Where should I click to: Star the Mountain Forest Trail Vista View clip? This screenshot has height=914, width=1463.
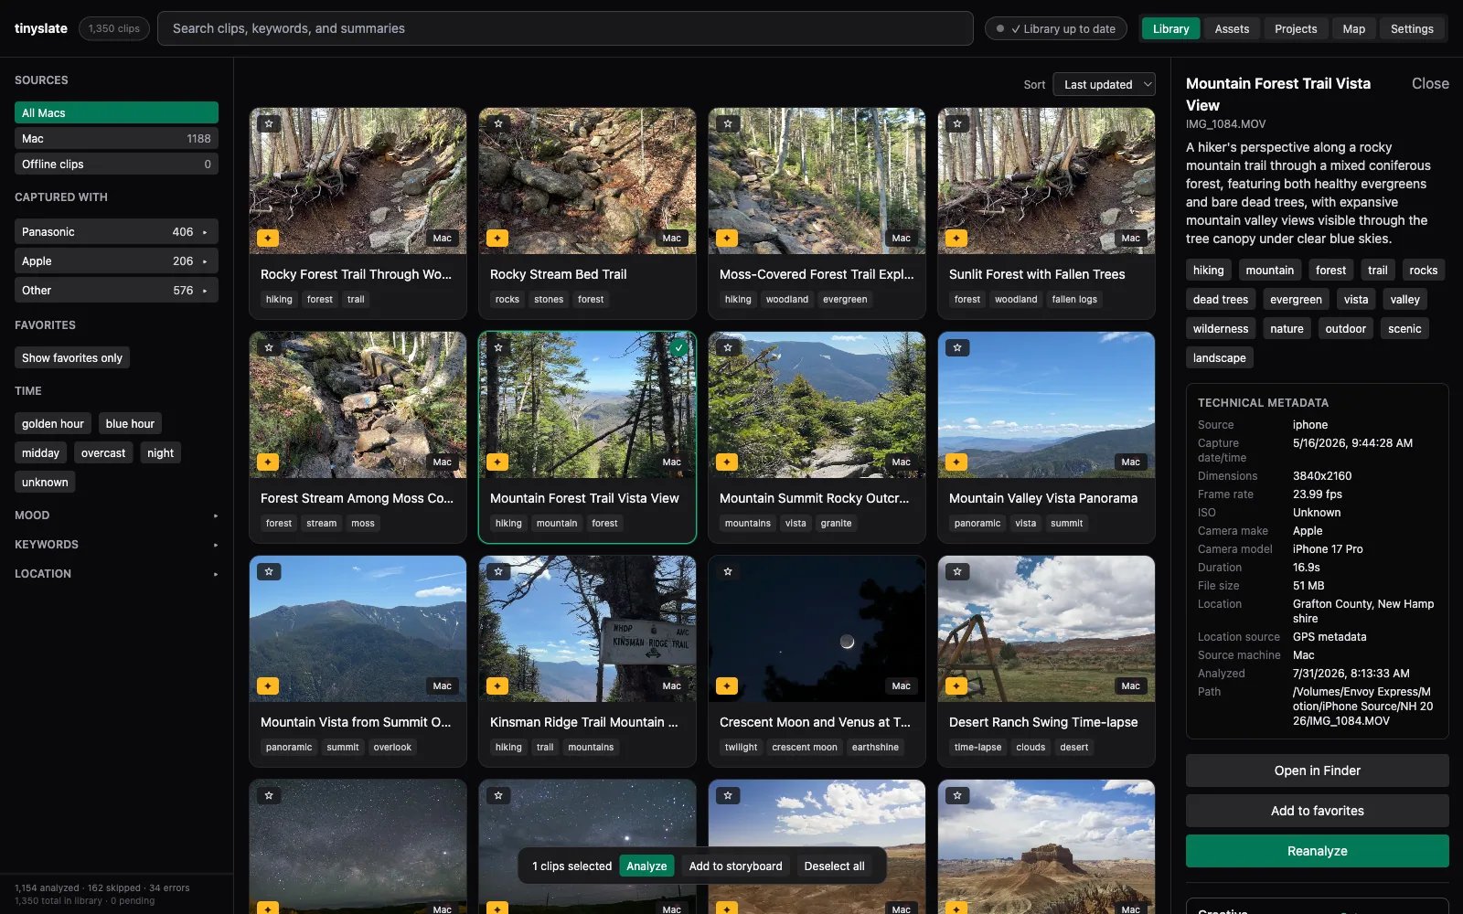(x=498, y=347)
